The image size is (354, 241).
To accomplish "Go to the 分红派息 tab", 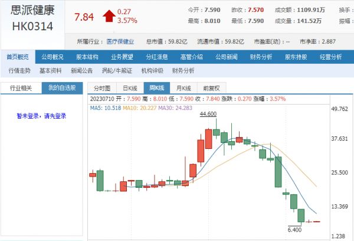I will 157,57.
